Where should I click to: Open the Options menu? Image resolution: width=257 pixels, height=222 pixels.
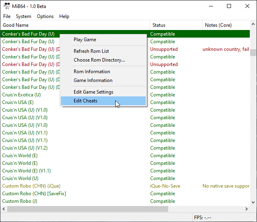[x=45, y=16]
